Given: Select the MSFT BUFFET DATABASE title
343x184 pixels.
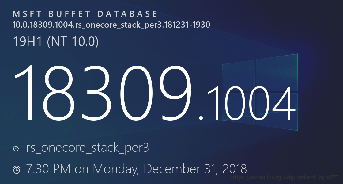Looking at the screenshot, I should 85,14.
